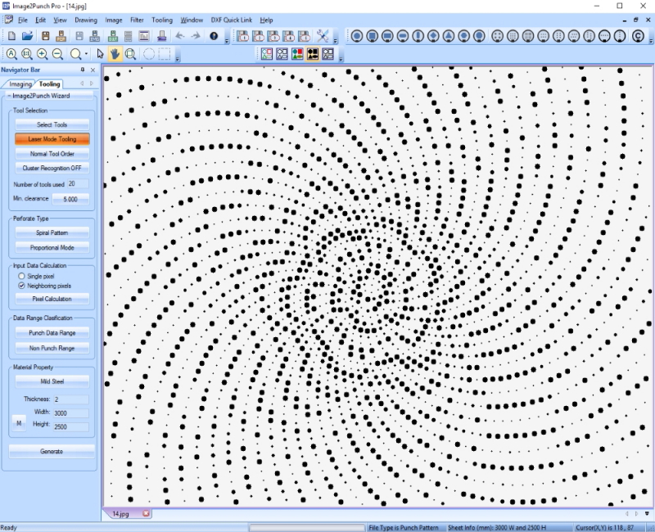Click the copyright C symbol tool icon

pos(638,36)
